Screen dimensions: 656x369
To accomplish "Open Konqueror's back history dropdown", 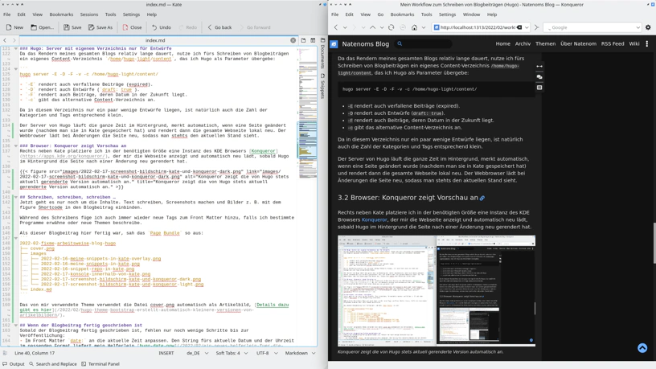I will 345,27.
